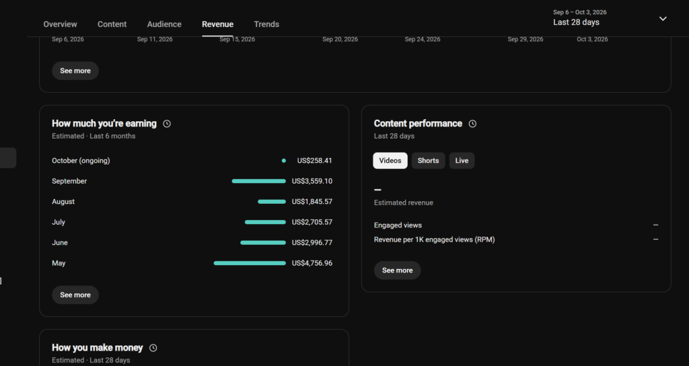The width and height of the screenshot is (689, 366).
Task: Click the date range chevron arrow
Action: pos(663,18)
